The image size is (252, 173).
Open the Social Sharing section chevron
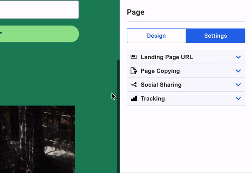point(238,85)
